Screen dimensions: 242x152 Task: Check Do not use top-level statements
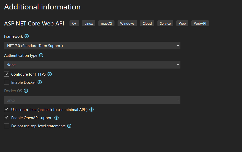7,126
